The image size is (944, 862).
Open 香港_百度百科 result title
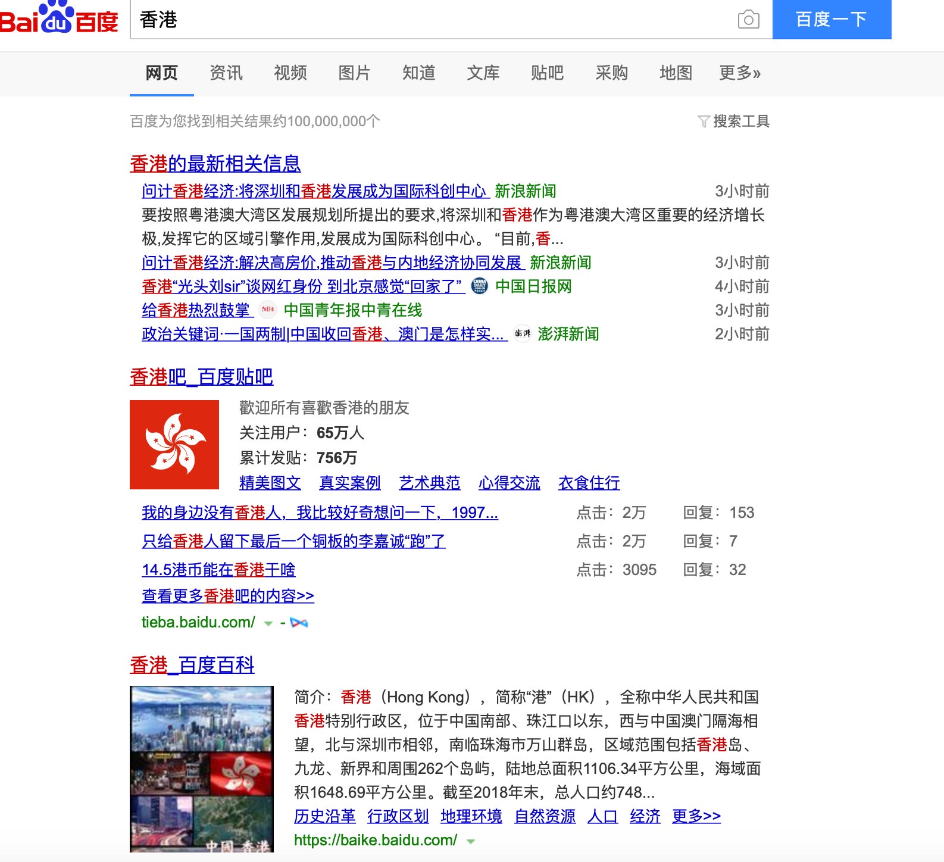[x=192, y=665]
